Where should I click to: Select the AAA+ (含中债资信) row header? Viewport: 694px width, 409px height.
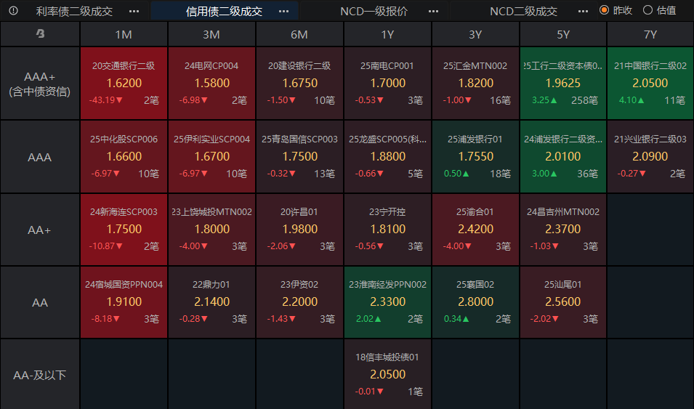[40, 84]
